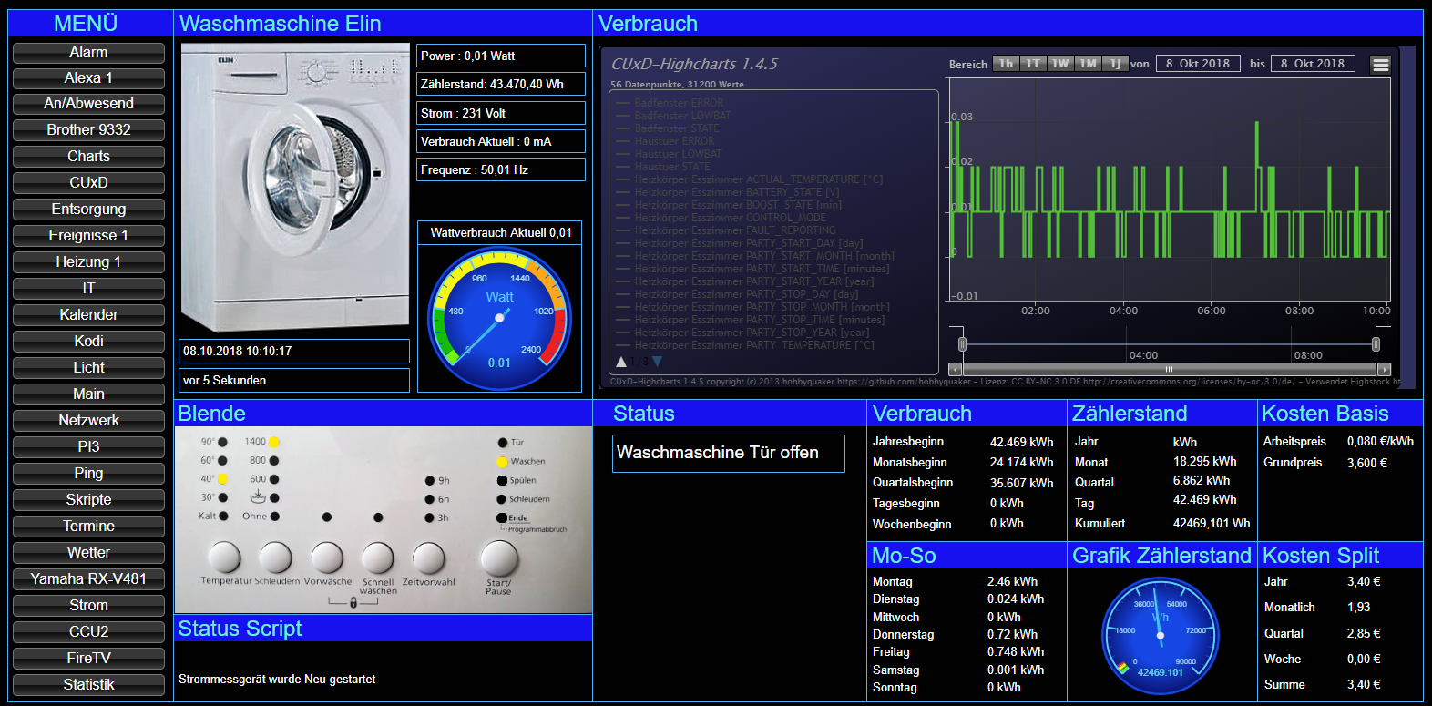Click the chart horizontal scrollbar thumb

(x=1170, y=370)
